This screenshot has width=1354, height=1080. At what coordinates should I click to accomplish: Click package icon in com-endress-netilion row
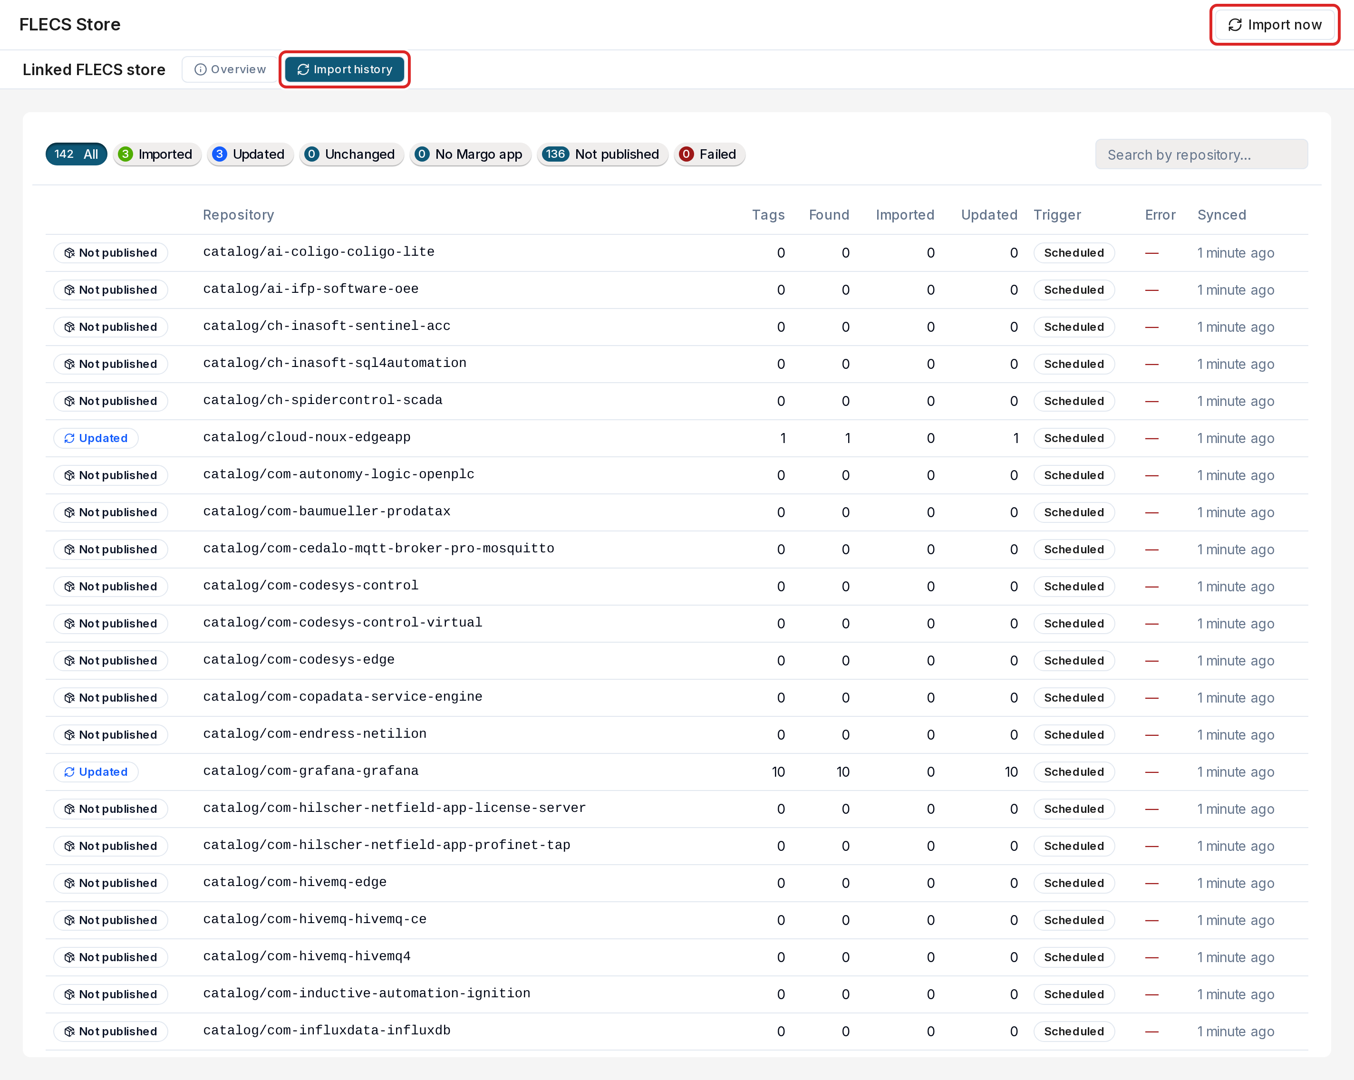70,734
